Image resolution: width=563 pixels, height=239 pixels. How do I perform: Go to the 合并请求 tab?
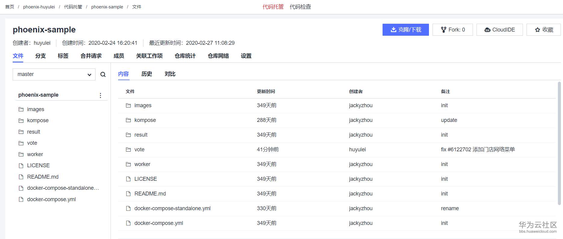click(x=91, y=56)
